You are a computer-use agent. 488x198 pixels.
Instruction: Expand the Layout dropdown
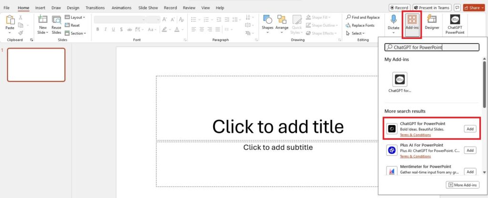[75, 18]
